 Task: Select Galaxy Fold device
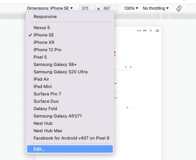70,108
